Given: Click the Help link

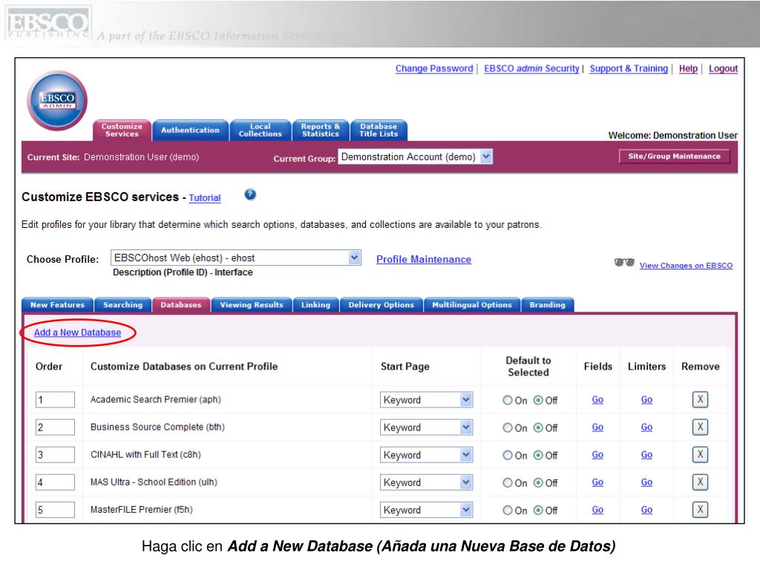Looking at the screenshot, I should [688, 69].
